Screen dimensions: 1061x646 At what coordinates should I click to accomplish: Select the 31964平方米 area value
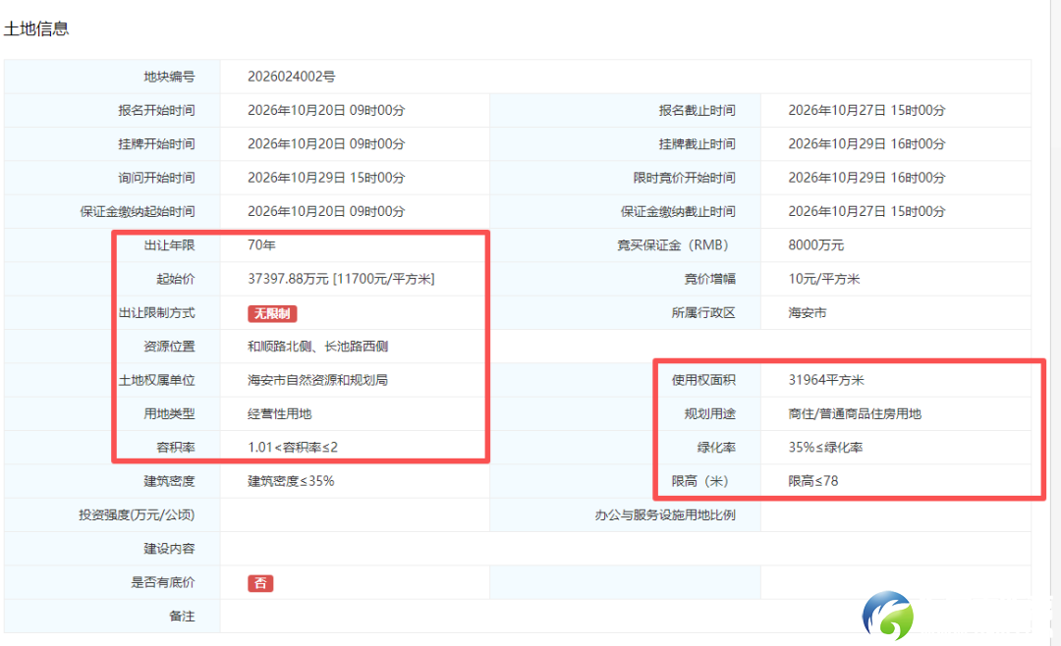[826, 380]
